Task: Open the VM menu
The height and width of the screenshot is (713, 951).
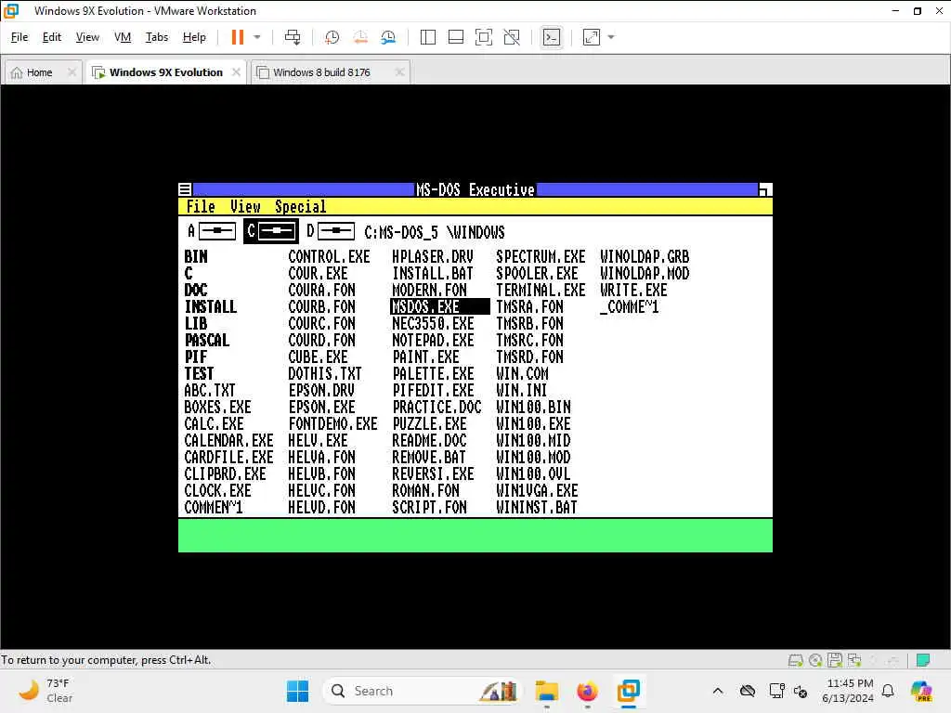Action: point(123,37)
